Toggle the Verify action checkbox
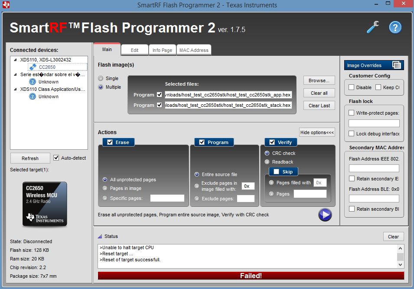This screenshot has width=414, height=289. (x=272, y=142)
